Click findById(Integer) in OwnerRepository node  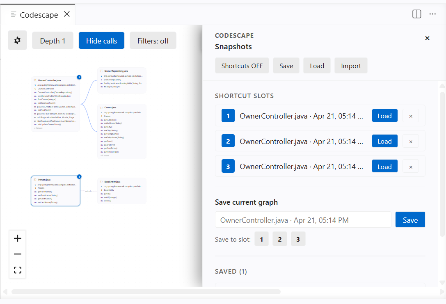(x=112, y=87)
